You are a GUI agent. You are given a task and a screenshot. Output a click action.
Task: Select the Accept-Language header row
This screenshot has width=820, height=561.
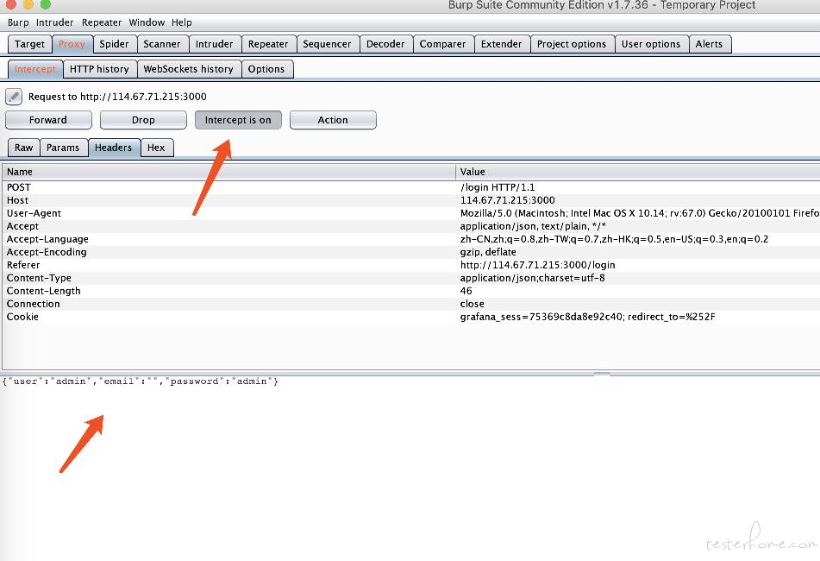[411, 239]
